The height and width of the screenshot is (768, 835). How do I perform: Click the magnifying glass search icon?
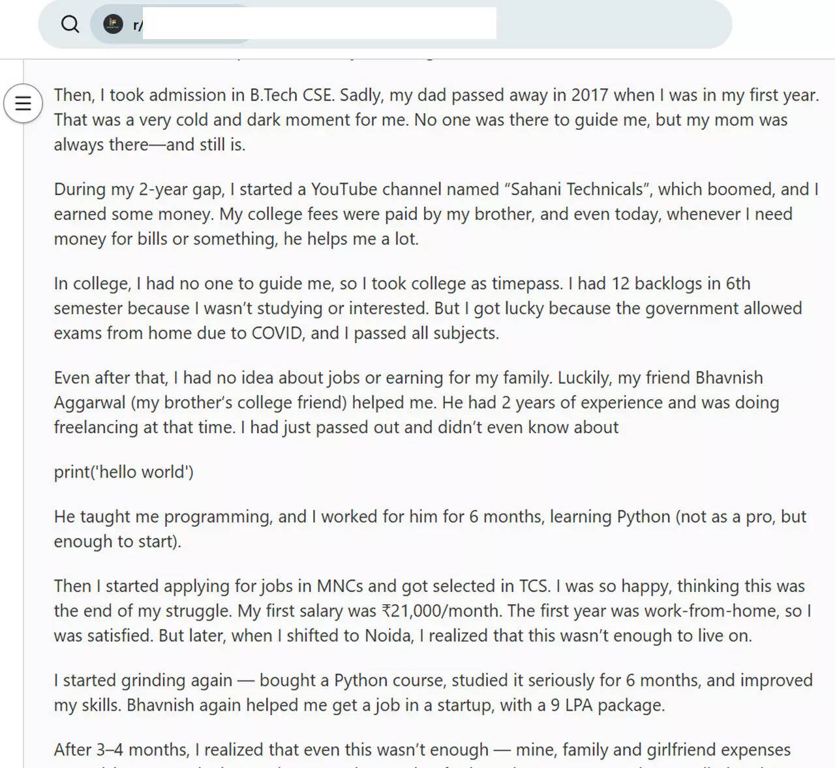(70, 24)
